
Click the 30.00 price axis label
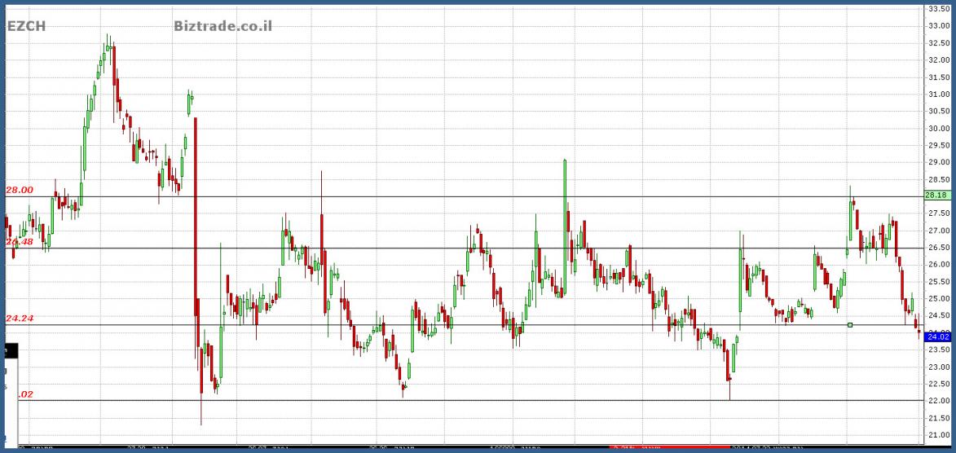pyautogui.click(x=937, y=128)
